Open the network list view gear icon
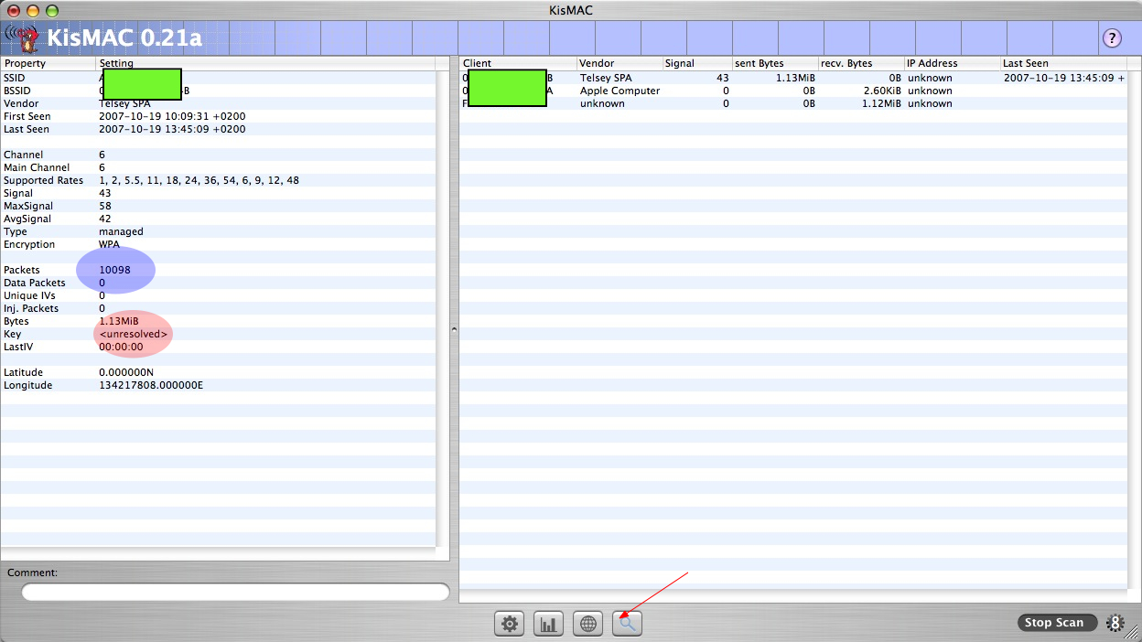The height and width of the screenshot is (642, 1142). coord(510,624)
